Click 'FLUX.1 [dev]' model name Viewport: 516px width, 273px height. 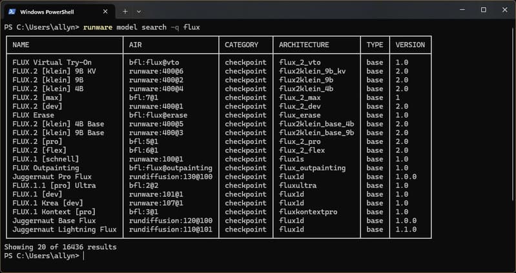37,194
